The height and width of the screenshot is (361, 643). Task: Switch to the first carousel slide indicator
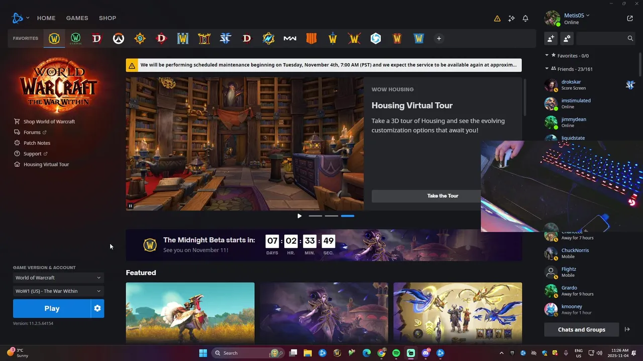coord(315,216)
